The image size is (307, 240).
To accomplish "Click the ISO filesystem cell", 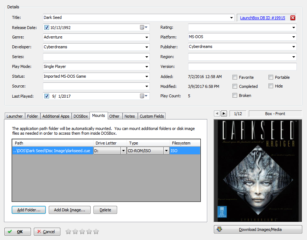I will pyautogui.click(x=185, y=151).
